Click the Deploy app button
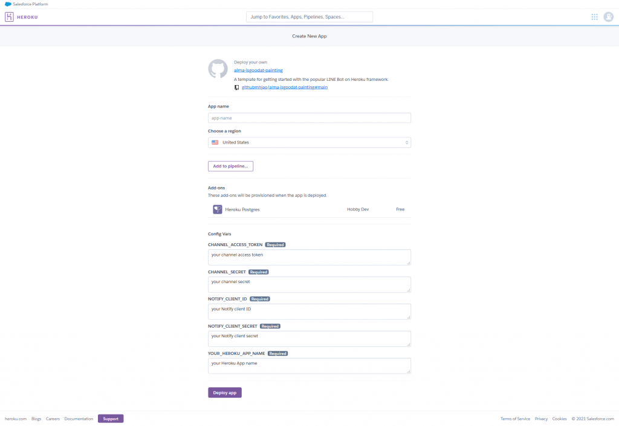The image size is (619, 426). click(x=225, y=392)
